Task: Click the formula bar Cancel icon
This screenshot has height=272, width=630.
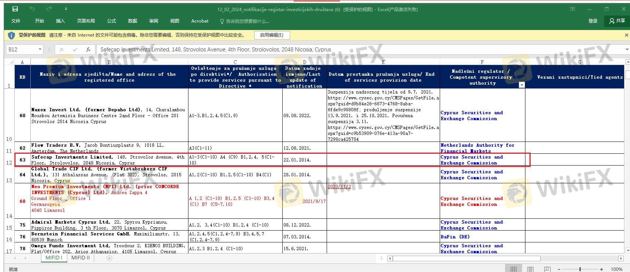Action: [61, 50]
